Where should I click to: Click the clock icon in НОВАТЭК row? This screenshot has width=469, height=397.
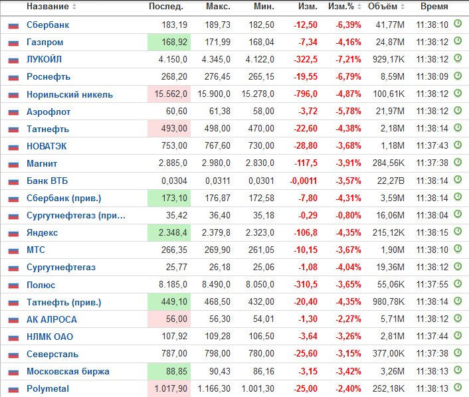pos(458,145)
